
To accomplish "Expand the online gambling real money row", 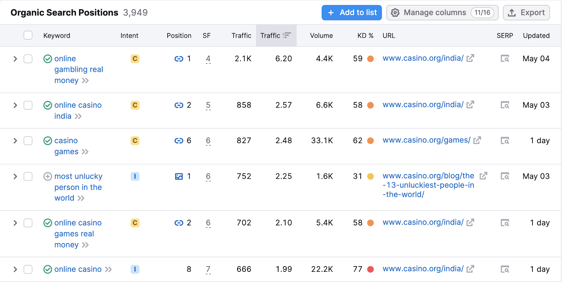I will 15,59.
